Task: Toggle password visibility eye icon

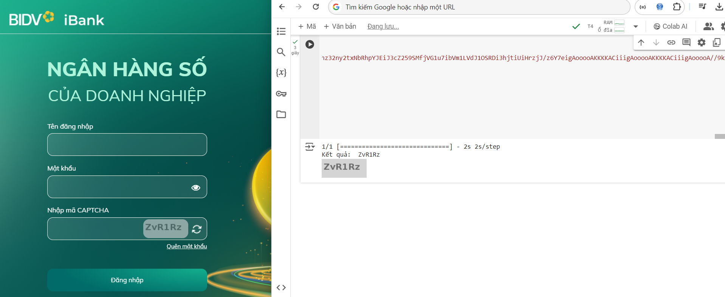Action: [196, 188]
